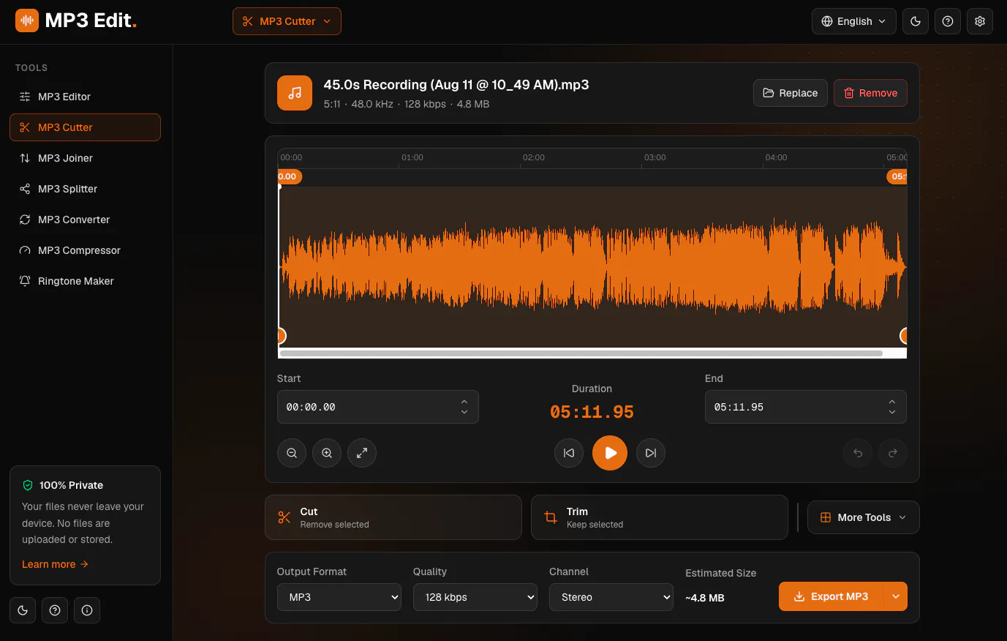Click the undo arrow icon
This screenshot has height=641, width=1007.
click(858, 453)
